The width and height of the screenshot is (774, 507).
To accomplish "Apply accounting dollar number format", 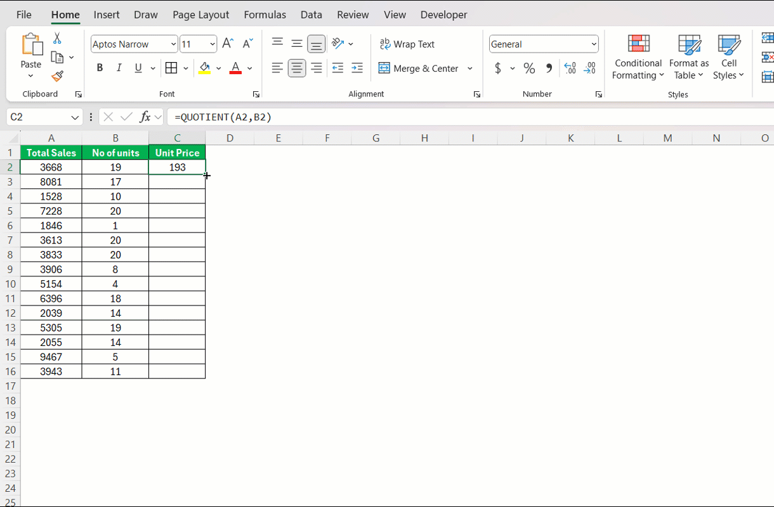I will point(498,68).
